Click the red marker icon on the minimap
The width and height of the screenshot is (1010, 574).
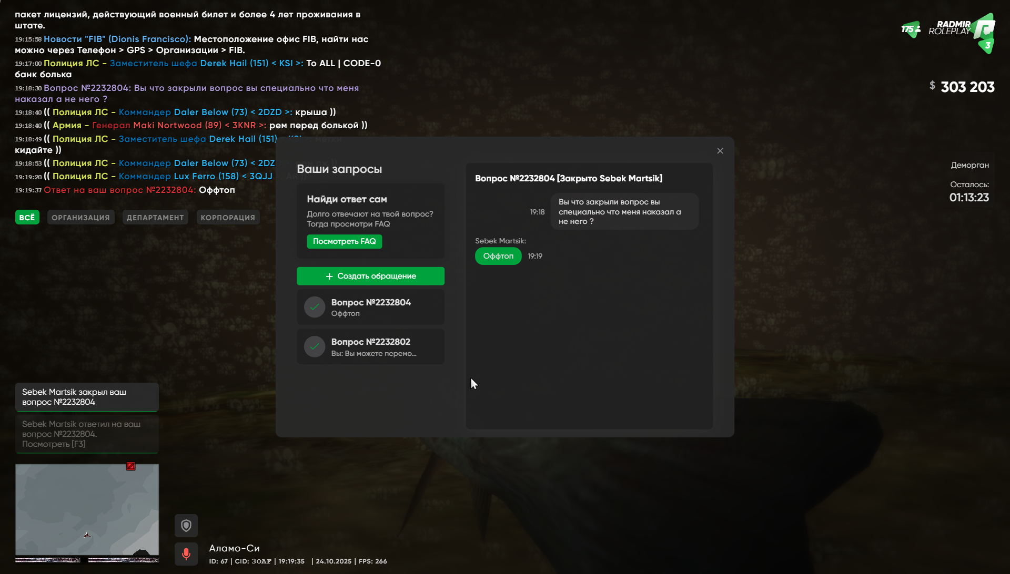(x=131, y=466)
